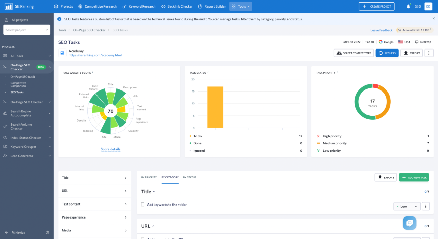Click the orange To do bar in chart
438x239 pixels.
point(215,107)
